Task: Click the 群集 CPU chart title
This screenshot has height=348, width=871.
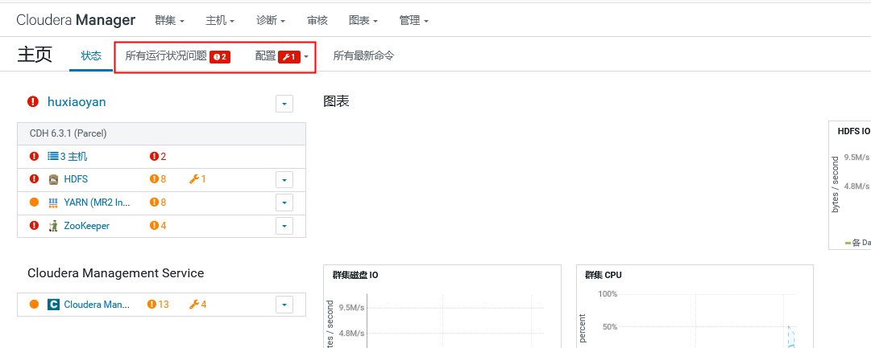Action: (x=603, y=276)
